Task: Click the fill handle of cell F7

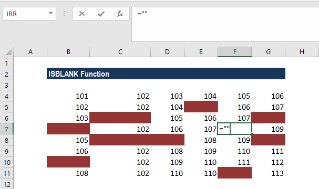Action: pyautogui.click(x=252, y=134)
